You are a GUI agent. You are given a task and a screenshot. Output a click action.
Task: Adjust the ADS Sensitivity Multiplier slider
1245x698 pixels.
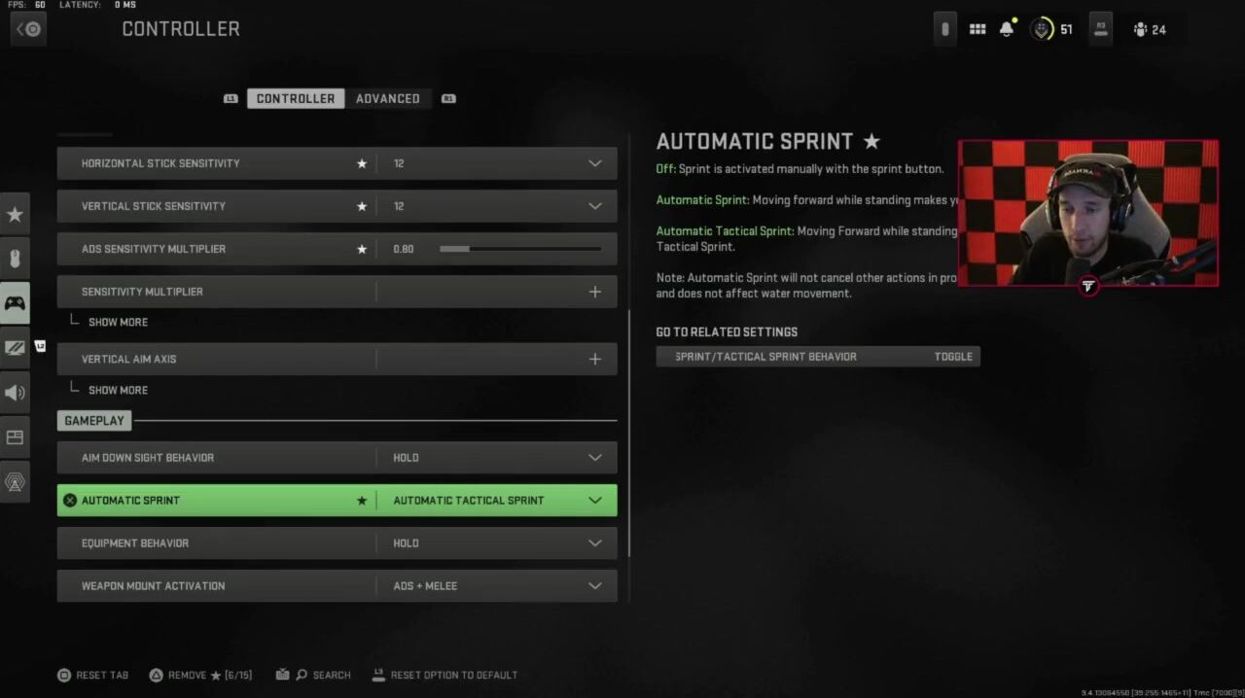(x=519, y=249)
